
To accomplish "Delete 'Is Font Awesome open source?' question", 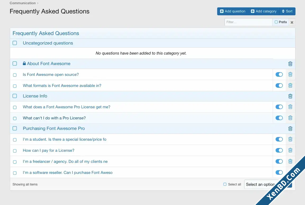I will click(290, 74).
